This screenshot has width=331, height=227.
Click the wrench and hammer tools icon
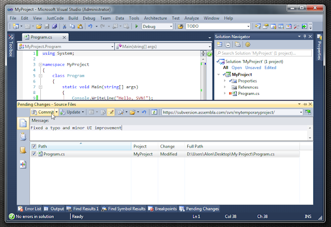pos(296,26)
